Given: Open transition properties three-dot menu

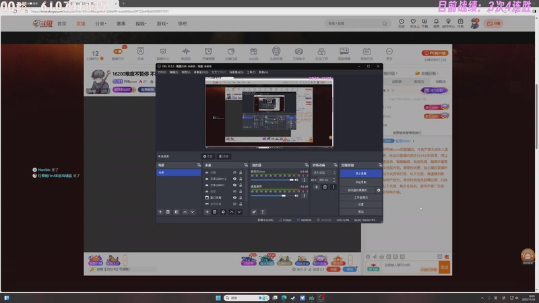Looking at the screenshot, I should tap(333, 187).
